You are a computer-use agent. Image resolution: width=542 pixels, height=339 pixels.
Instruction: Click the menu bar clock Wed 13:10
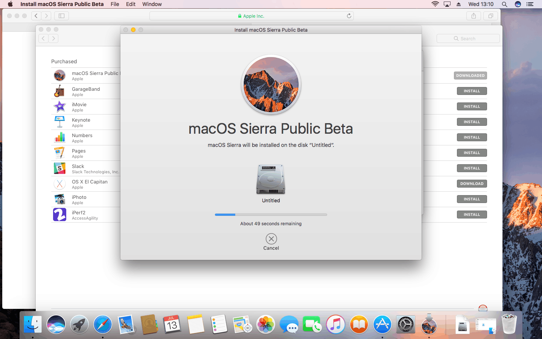(x=481, y=4)
